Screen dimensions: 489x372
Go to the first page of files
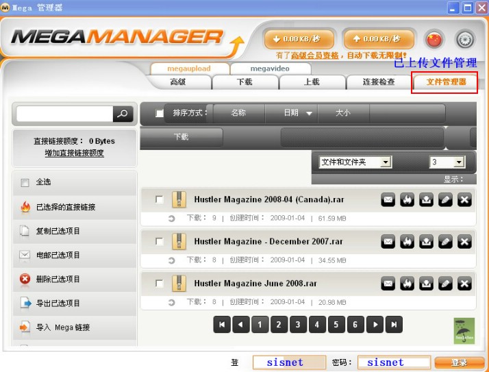(x=222, y=325)
